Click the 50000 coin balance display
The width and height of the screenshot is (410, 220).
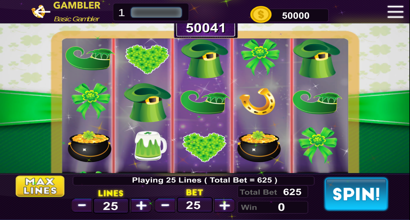coord(296,16)
